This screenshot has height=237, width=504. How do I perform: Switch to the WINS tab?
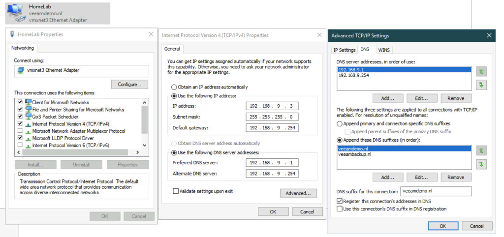pyautogui.click(x=385, y=50)
